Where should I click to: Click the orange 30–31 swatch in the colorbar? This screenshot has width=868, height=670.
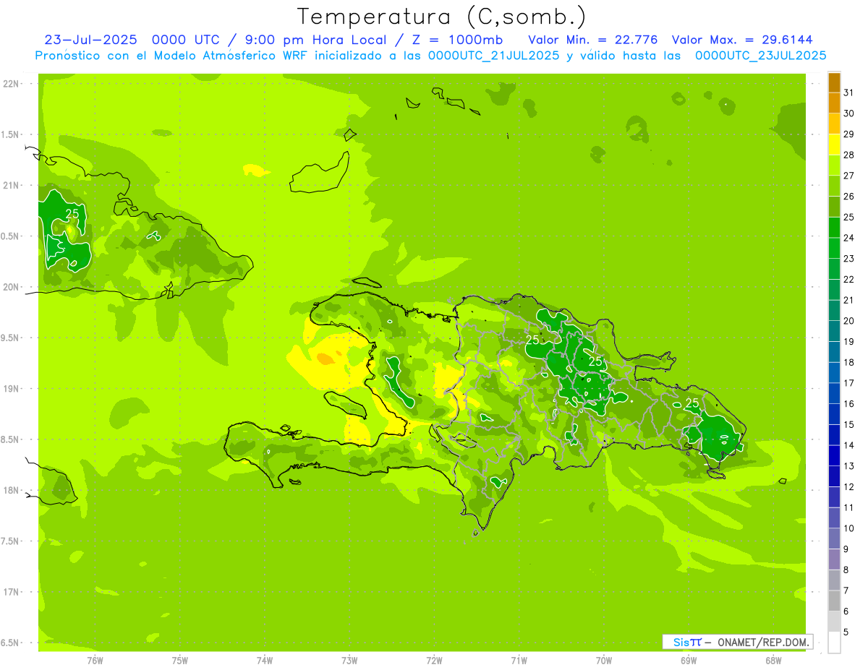point(834,103)
